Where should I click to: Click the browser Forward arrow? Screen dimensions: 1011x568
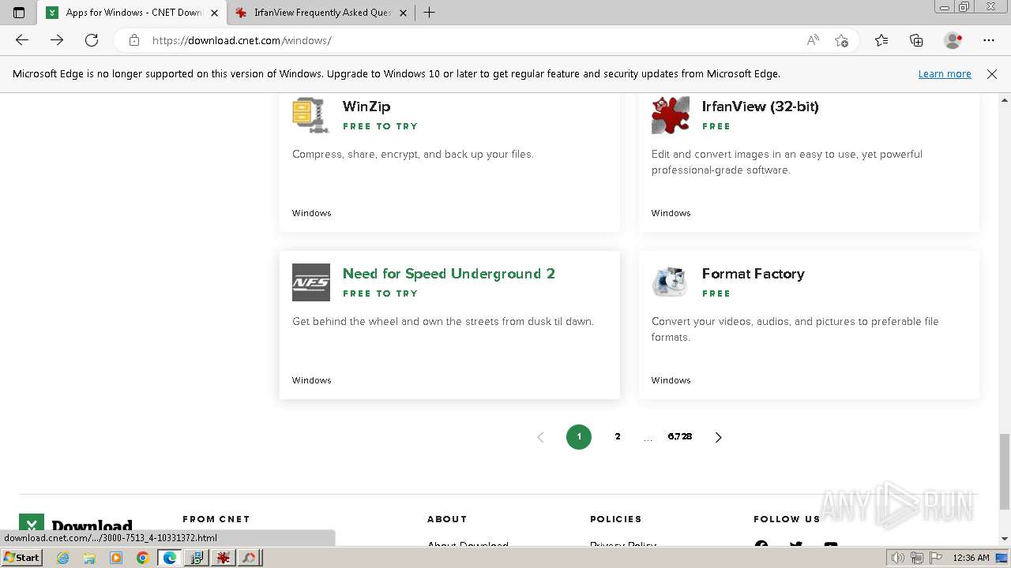(x=57, y=40)
